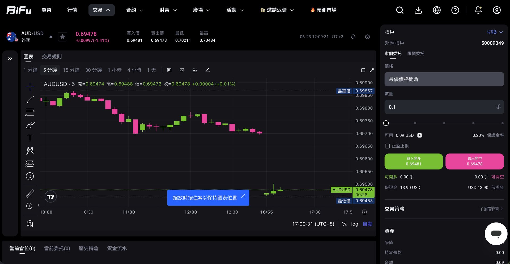Toggle the magnet mode tool
The height and width of the screenshot is (264, 510).
click(x=30, y=224)
